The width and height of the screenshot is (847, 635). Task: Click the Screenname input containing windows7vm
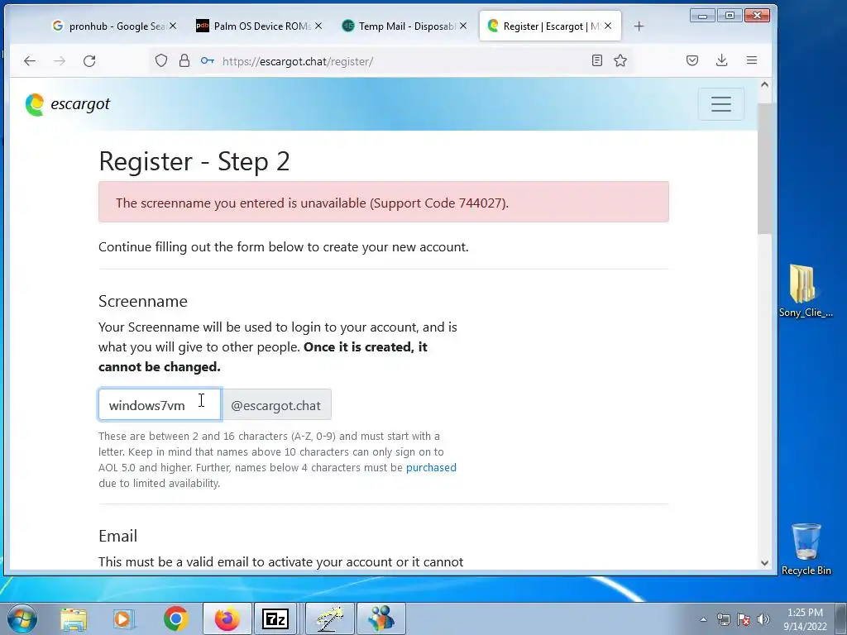click(160, 404)
